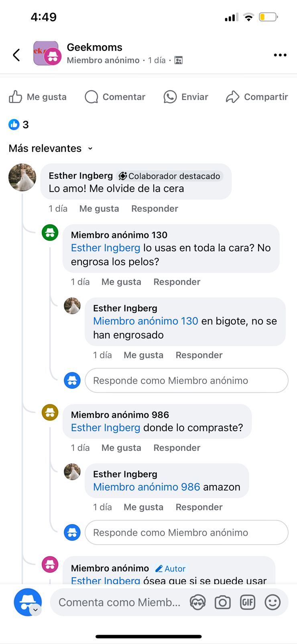
Task: Open the GIF picker icon
Action: click(248, 603)
